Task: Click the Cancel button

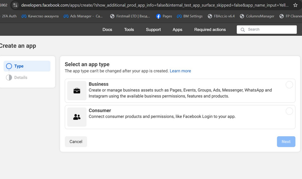Action: pyautogui.click(x=76, y=142)
